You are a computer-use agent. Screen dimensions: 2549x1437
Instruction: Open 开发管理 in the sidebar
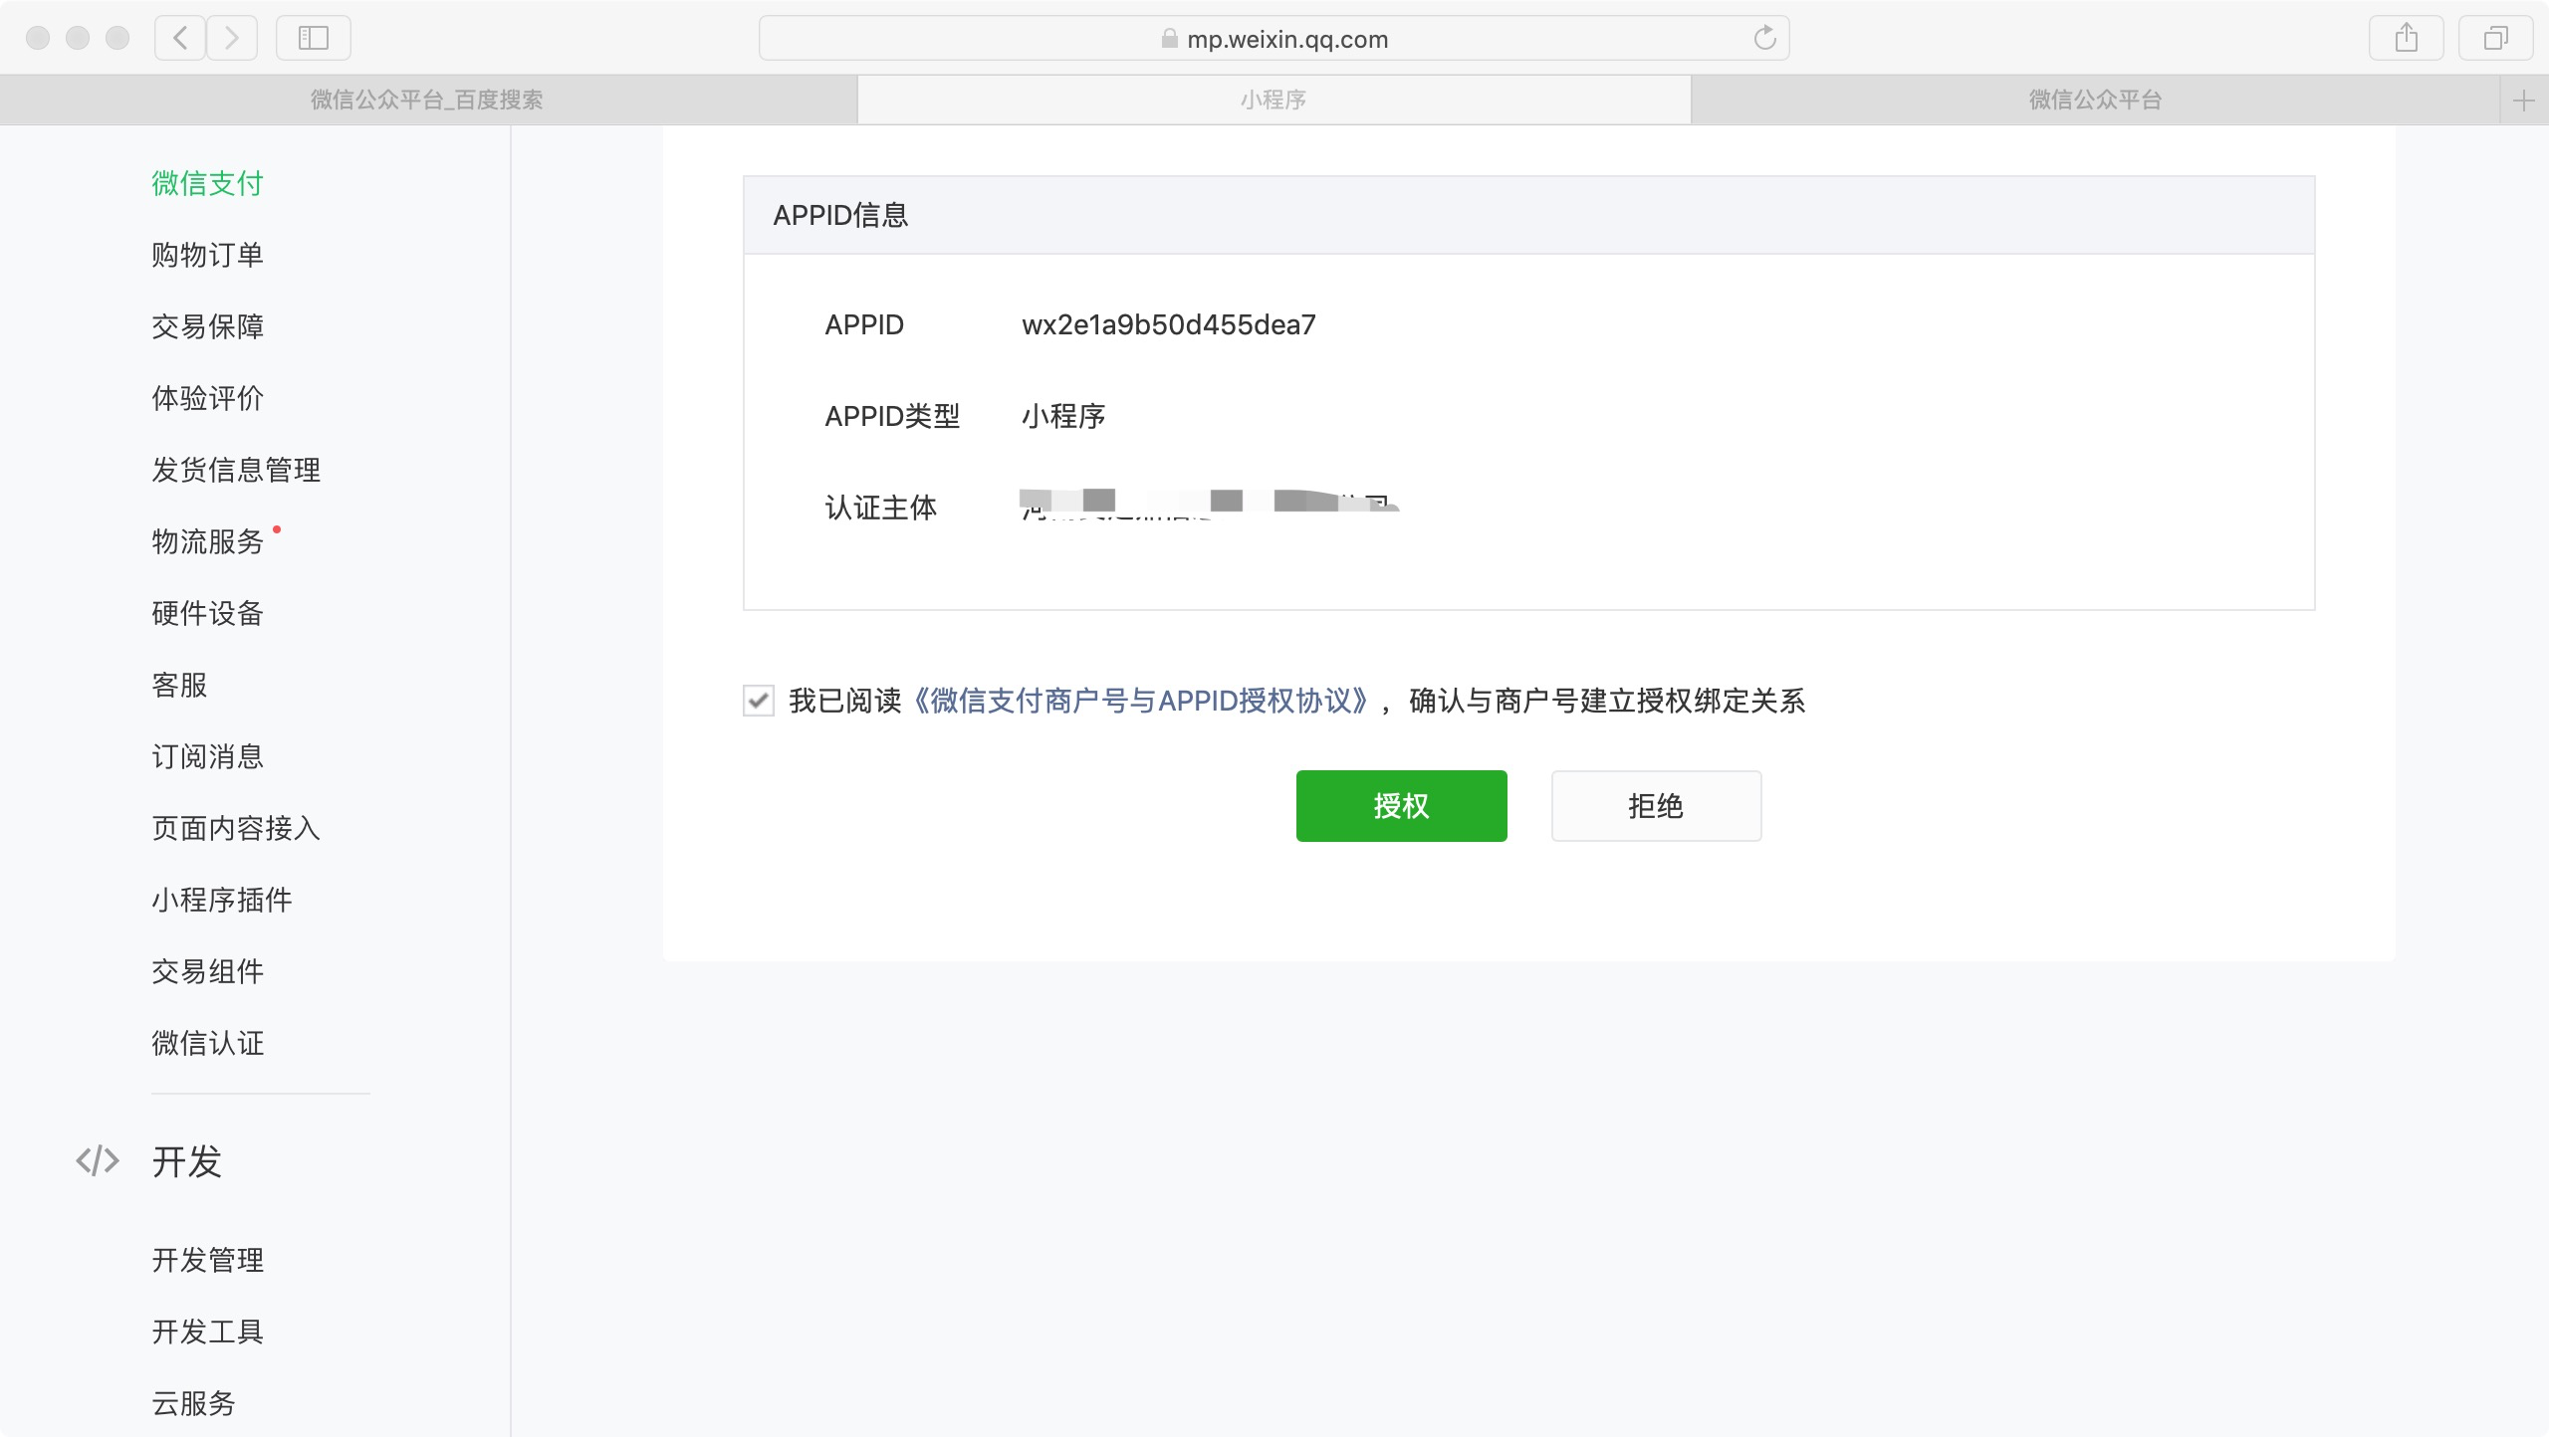tap(207, 1260)
